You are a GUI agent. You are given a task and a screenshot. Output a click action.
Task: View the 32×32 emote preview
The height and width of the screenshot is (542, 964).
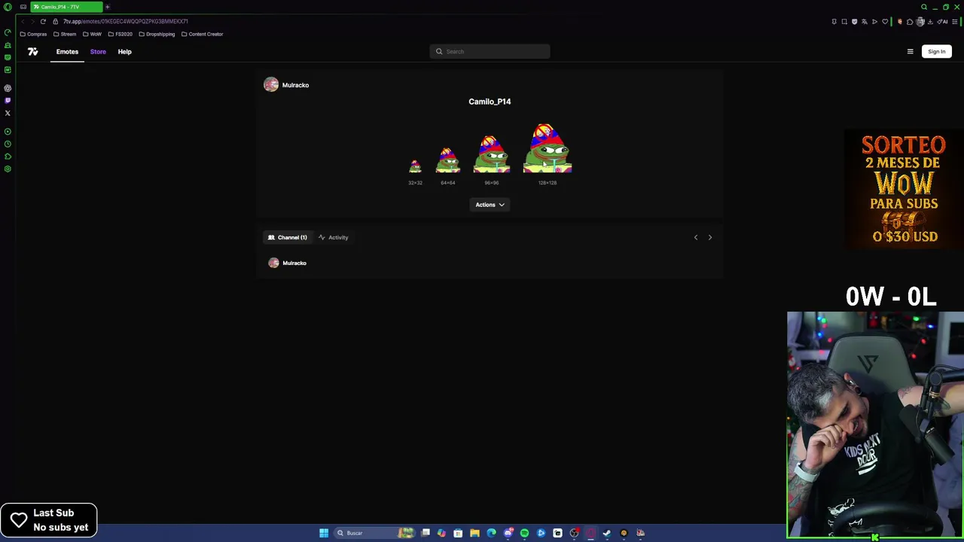point(415,167)
